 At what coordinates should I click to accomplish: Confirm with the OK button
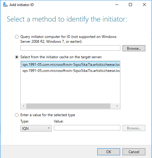[x=109, y=152]
